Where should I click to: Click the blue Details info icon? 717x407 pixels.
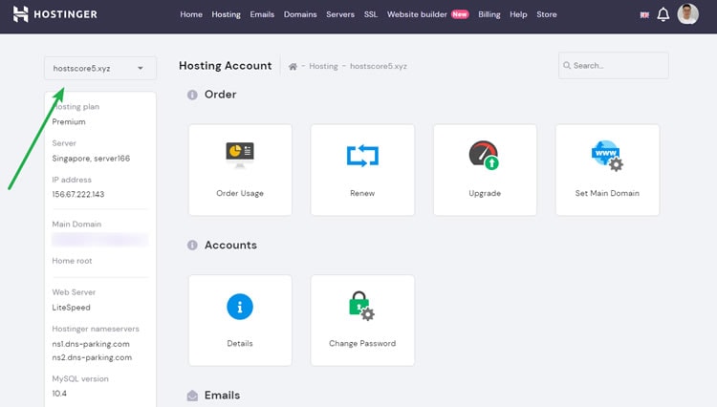click(x=240, y=307)
